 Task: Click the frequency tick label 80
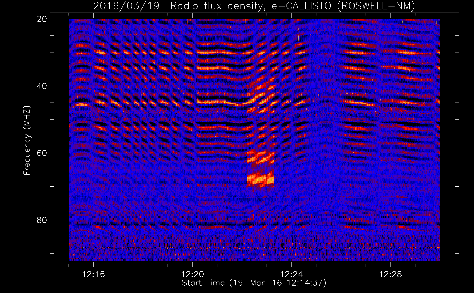42,220
